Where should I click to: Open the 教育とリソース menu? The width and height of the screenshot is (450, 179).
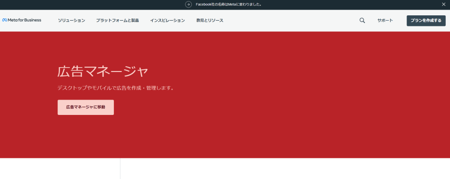click(x=210, y=21)
